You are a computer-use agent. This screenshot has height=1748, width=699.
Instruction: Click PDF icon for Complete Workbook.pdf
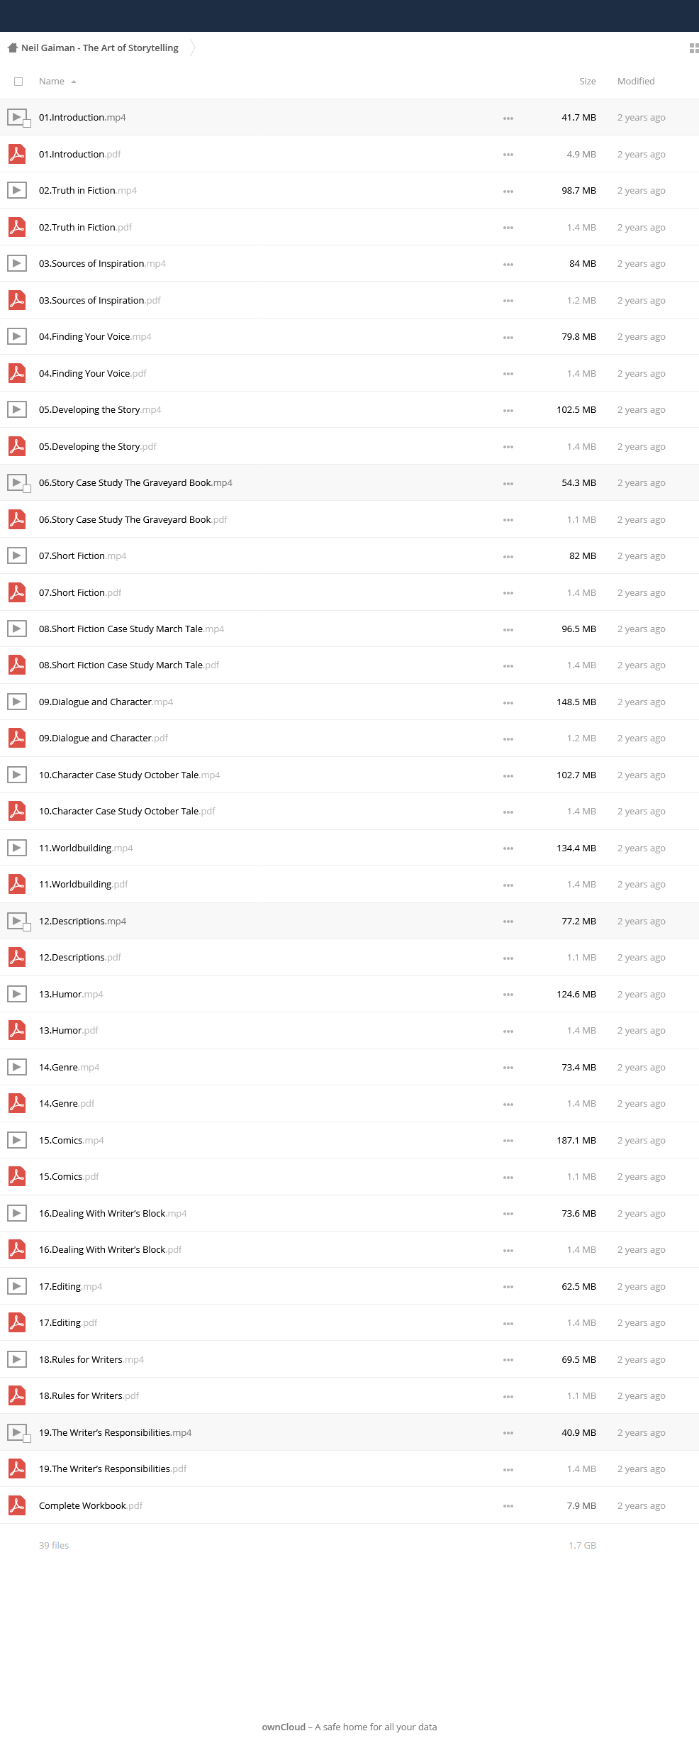click(x=17, y=1505)
